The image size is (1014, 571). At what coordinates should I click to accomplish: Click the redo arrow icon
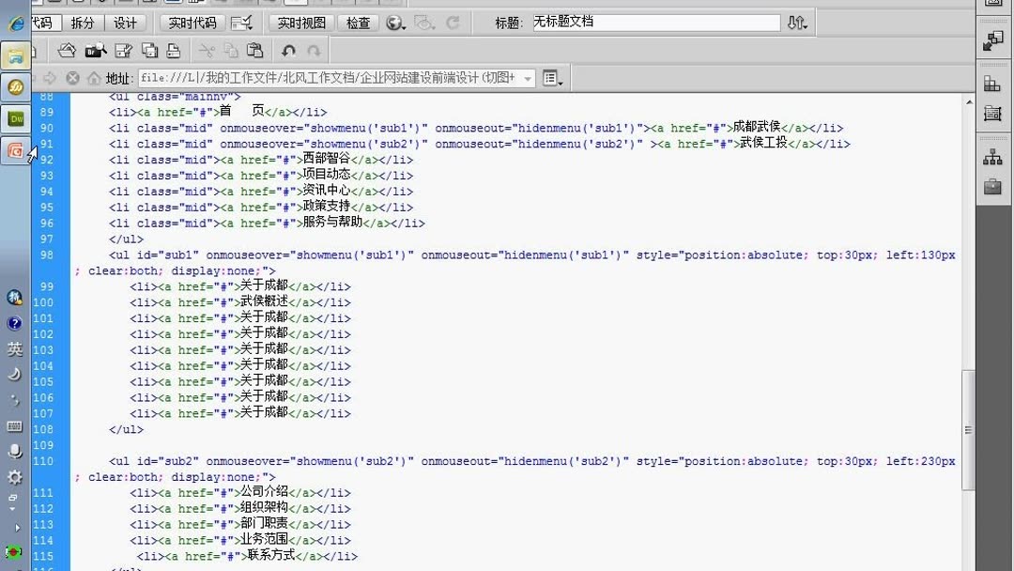[314, 52]
